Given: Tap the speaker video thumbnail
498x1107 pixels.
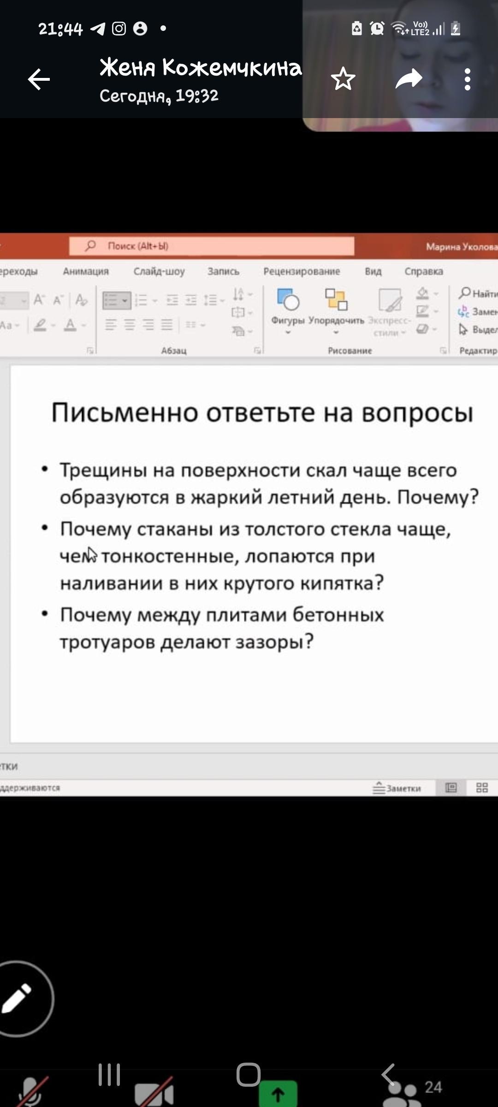Looking at the screenshot, I should click(400, 65).
